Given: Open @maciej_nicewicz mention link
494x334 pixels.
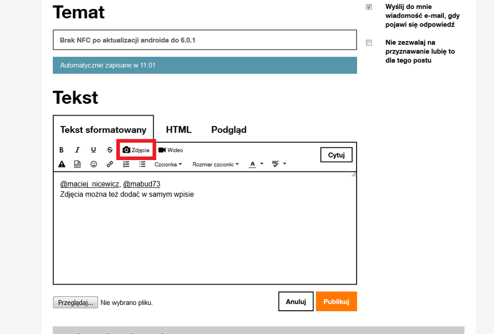Looking at the screenshot, I should tap(90, 184).
